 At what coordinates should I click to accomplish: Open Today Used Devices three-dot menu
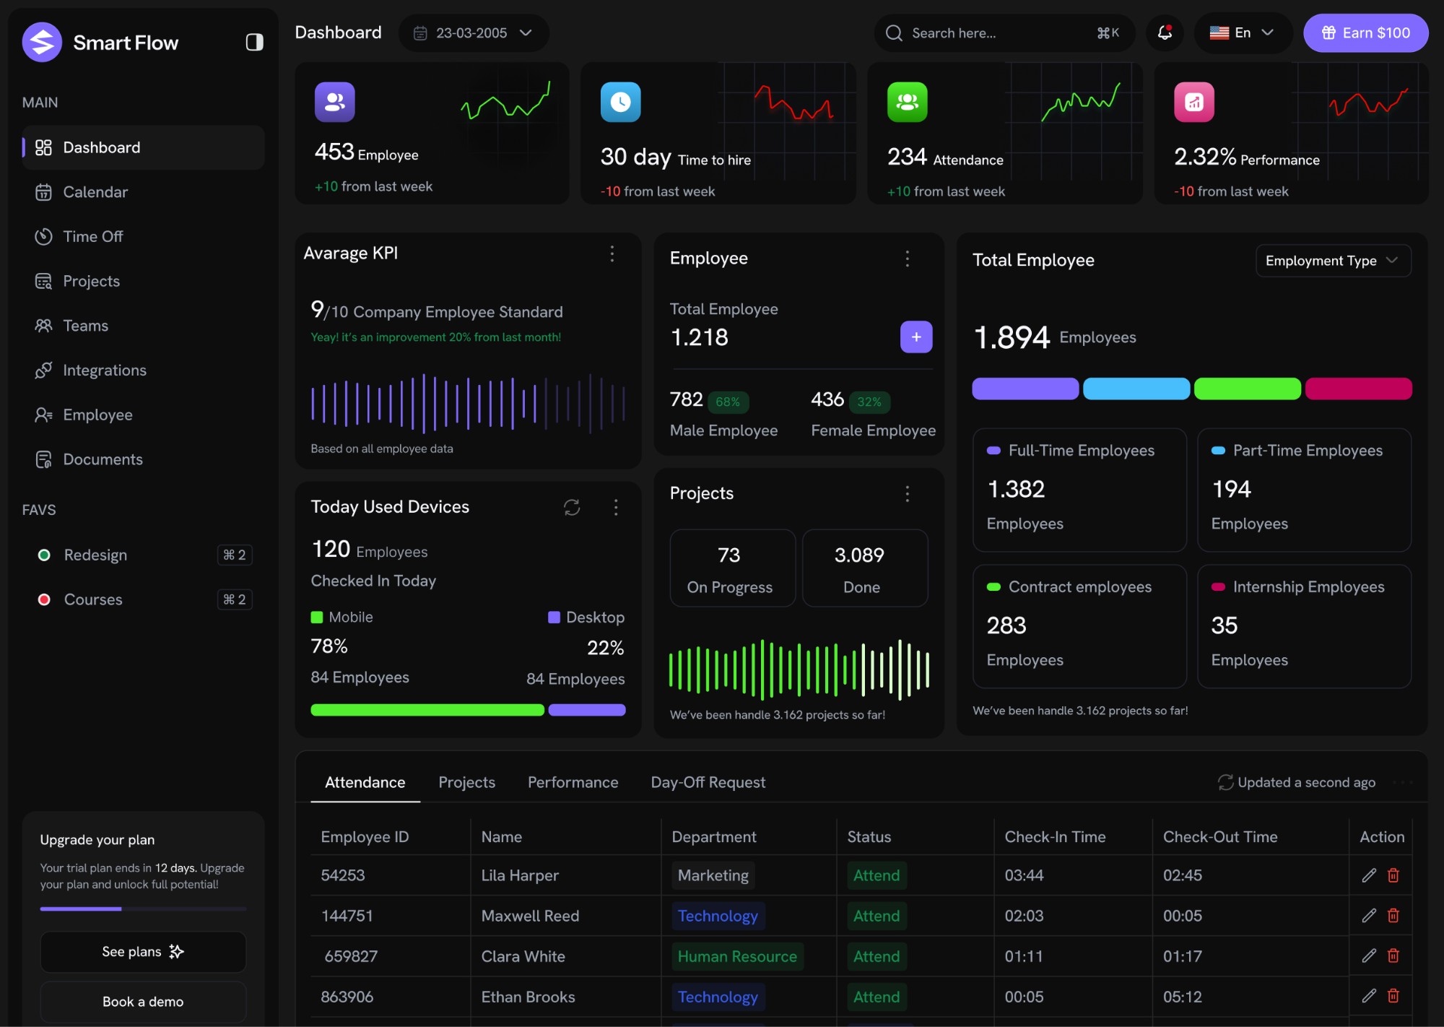click(x=616, y=507)
